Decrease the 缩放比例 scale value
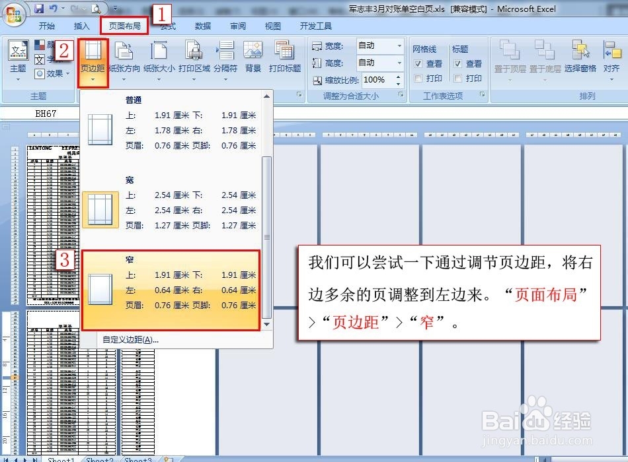 (x=398, y=84)
